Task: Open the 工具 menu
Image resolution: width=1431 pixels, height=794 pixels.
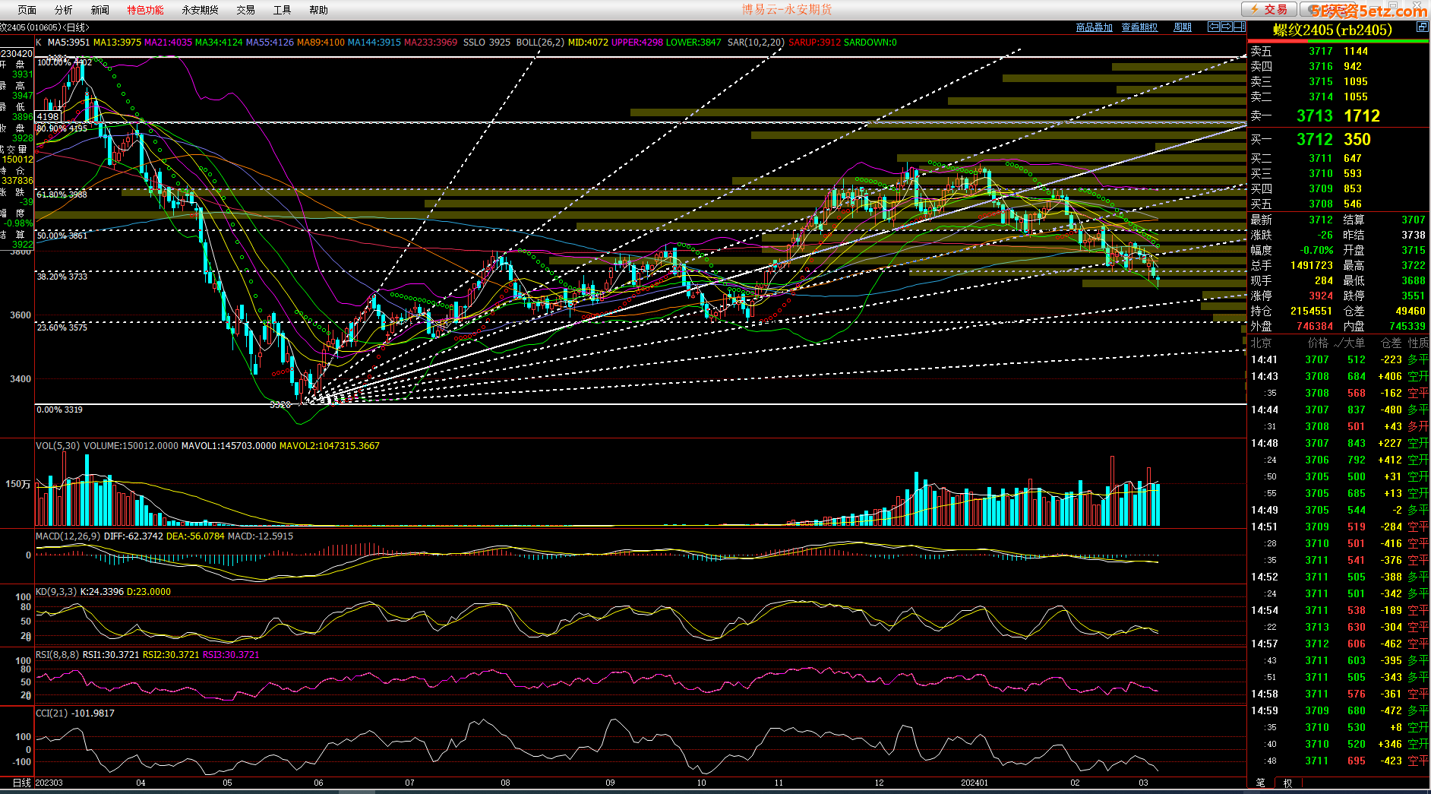Action: click(282, 10)
